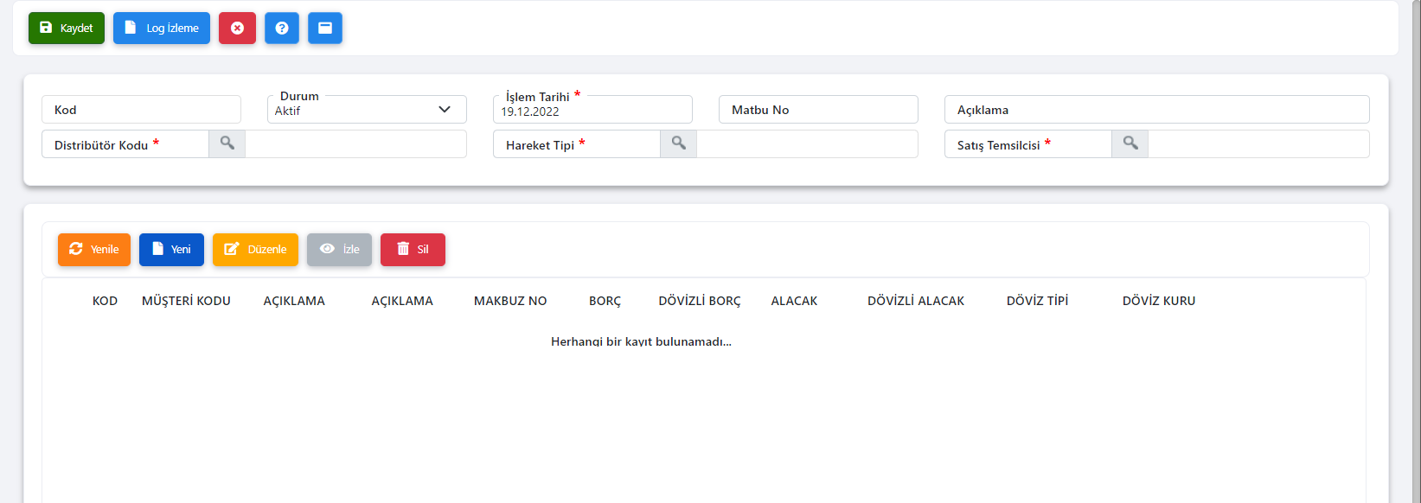
Task: Click the red cancel X icon button
Action: (x=237, y=28)
